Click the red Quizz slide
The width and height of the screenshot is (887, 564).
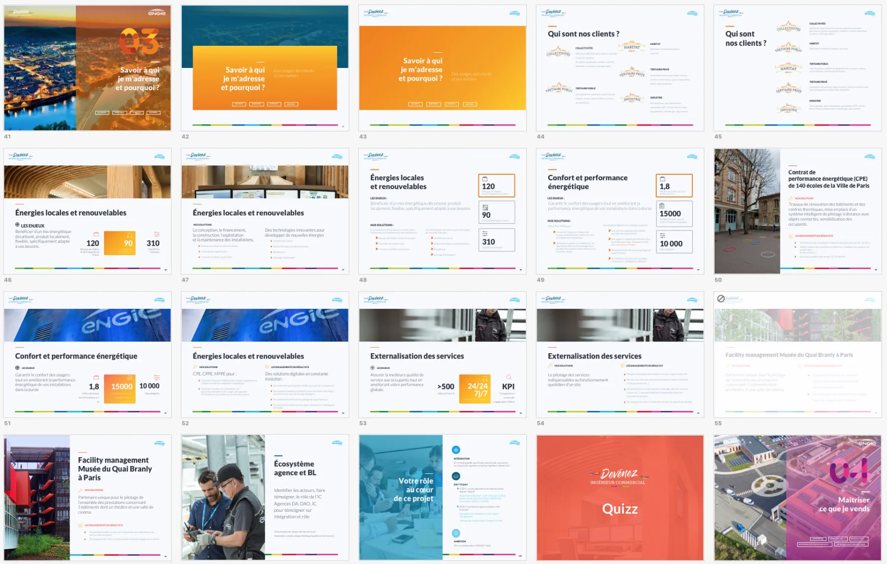620,498
